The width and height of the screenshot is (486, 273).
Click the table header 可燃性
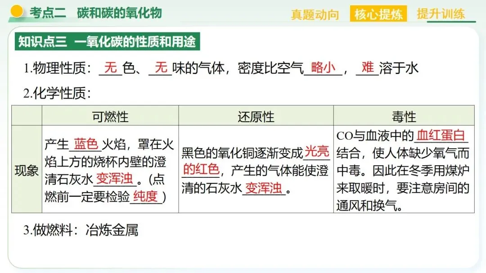(x=110, y=117)
